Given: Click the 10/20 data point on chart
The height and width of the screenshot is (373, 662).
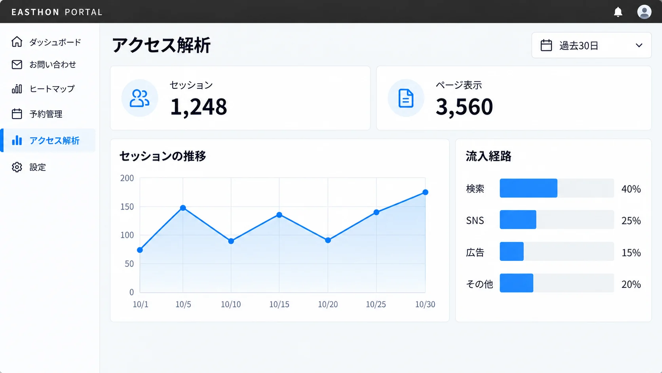Looking at the screenshot, I should (328, 240).
